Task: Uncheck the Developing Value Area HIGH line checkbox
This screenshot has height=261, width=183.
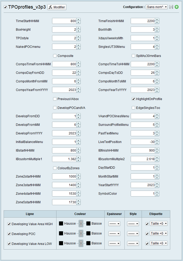Action: coord(9,224)
